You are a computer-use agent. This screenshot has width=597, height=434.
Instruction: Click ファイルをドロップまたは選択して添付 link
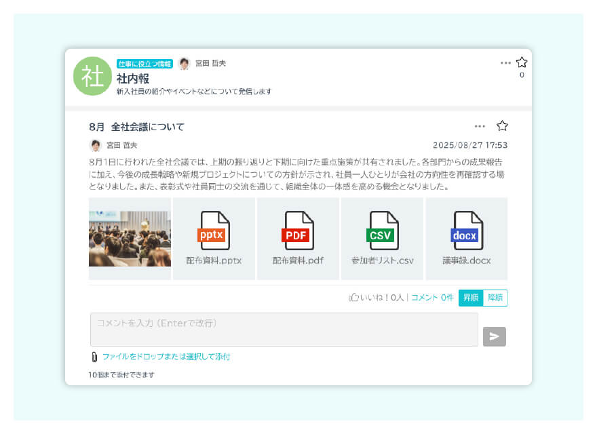point(166,357)
